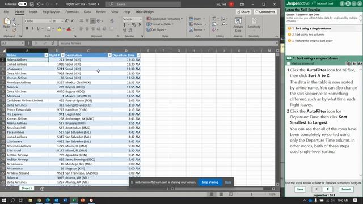This screenshot has width=363, height=204.
Task: Open the Paste clipboard icon
Action: tap(7, 22)
